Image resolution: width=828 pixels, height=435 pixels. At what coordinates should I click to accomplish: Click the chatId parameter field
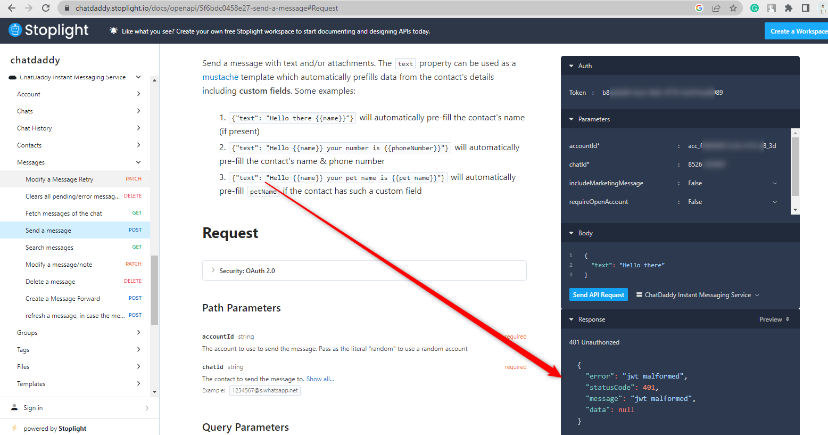click(732, 165)
